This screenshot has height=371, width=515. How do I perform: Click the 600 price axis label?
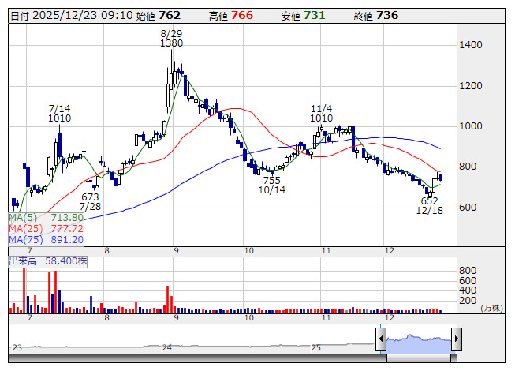tap(468, 208)
